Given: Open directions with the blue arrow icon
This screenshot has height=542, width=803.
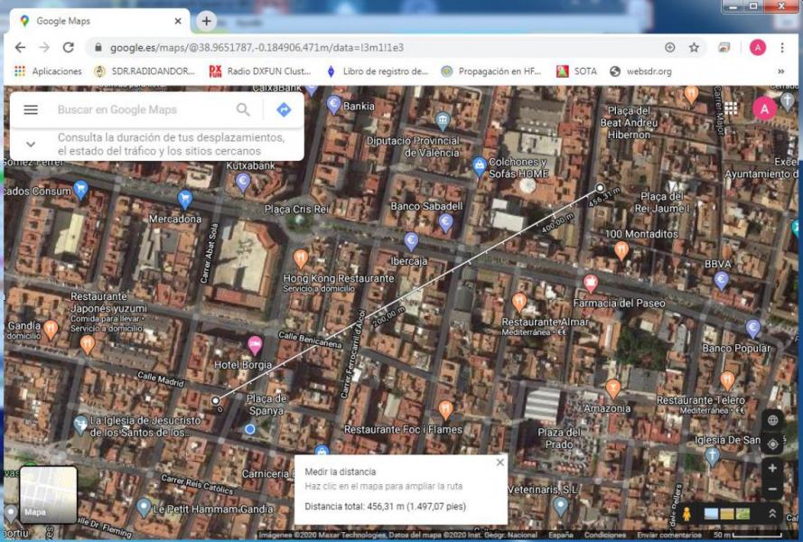Looking at the screenshot, I should coord(284,110).
